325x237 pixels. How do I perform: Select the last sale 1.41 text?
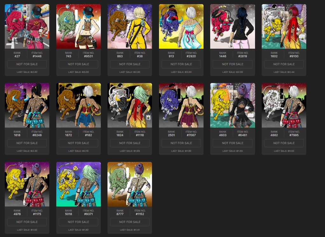[130, 230]
